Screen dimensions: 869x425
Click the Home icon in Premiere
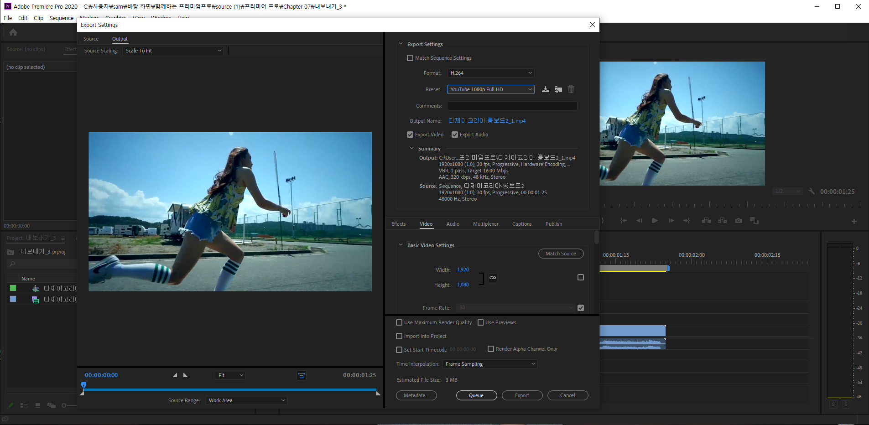[x=13, y=32]
